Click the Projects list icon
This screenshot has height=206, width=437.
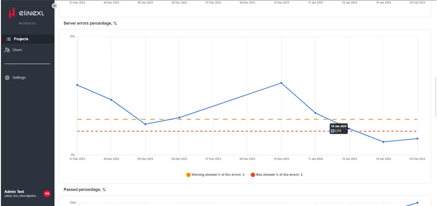click(8, 39)
